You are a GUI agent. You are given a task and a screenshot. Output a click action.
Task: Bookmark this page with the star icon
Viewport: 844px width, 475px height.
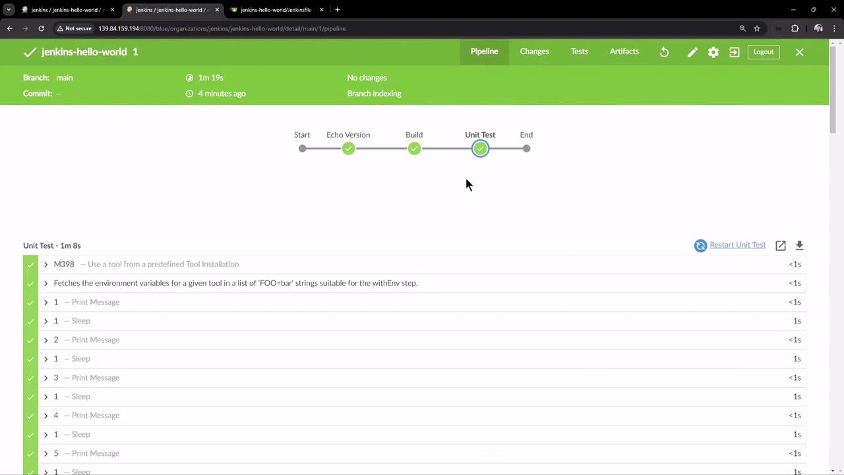click(757, 28)
